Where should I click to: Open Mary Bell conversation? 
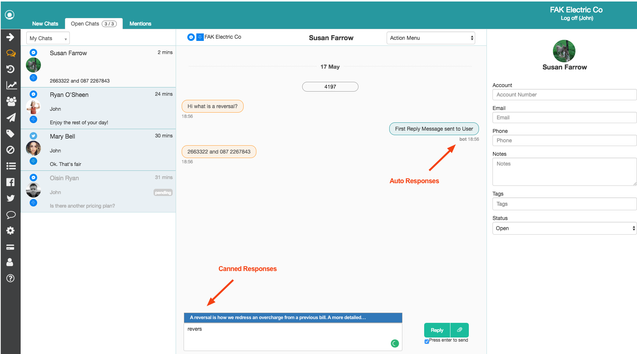(x=98, y=150)
